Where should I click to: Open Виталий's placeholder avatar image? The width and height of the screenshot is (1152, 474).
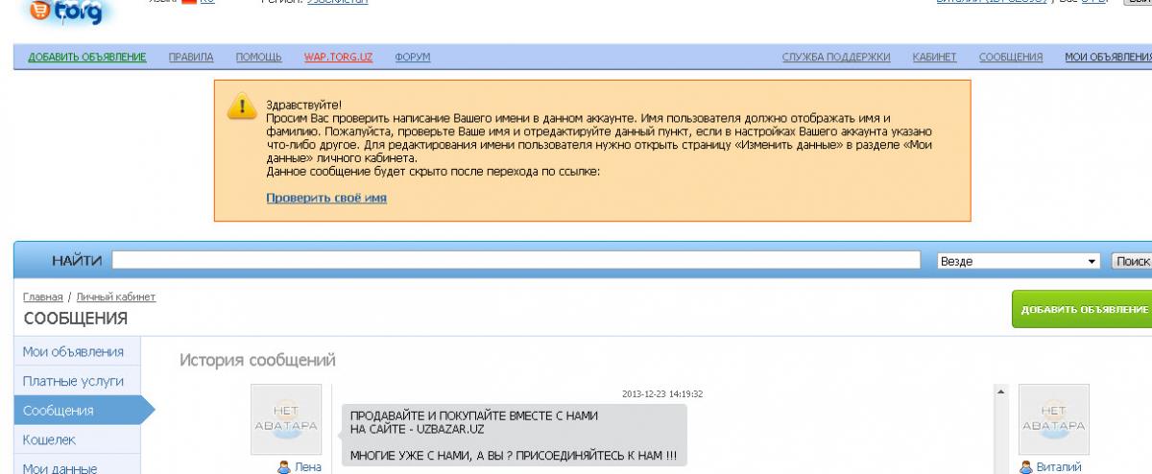click(1053, 419)
